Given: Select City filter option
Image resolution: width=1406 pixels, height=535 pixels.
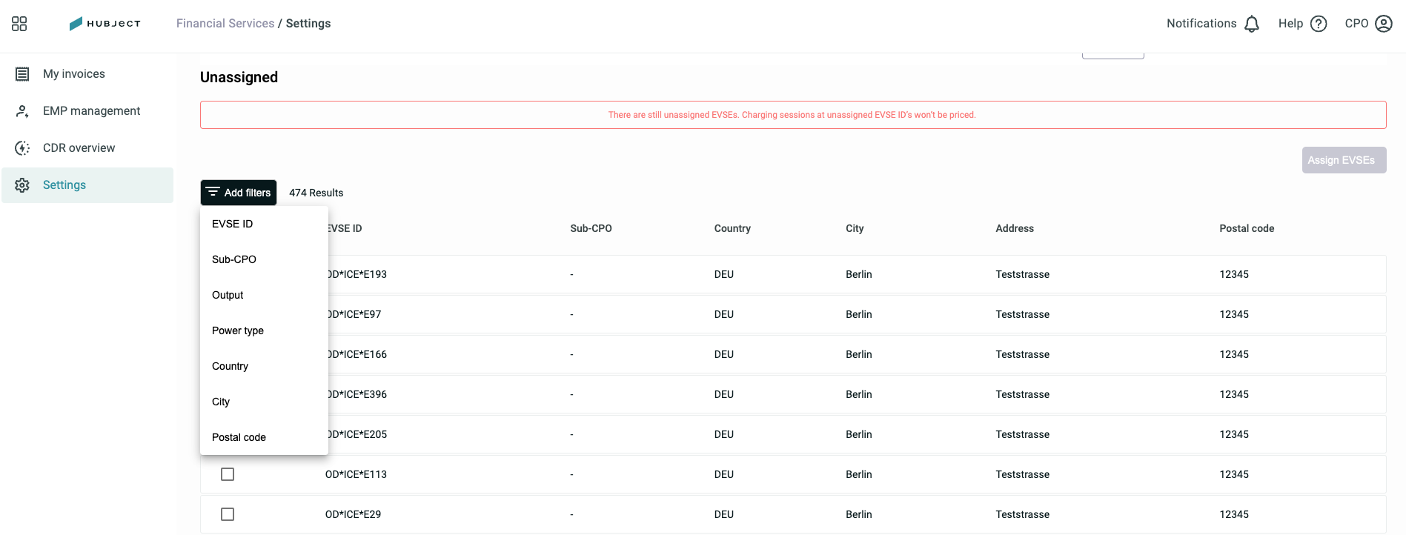Looking at the screenshot, I should 264,402.
